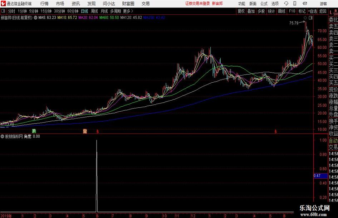Click the 75.79 high price label

(294, 23)
